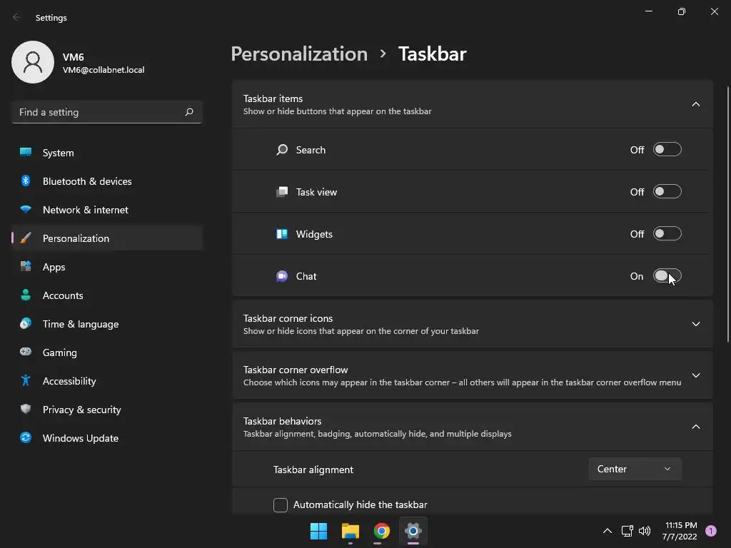Turn on the Search taskbar toggle
The height and width of the screenshot is (548, 731).
[667, 150]
